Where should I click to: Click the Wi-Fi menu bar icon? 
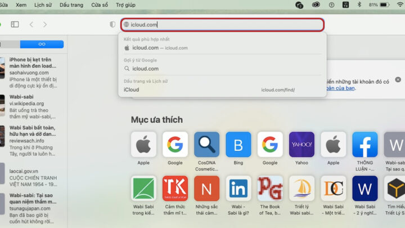400,5
